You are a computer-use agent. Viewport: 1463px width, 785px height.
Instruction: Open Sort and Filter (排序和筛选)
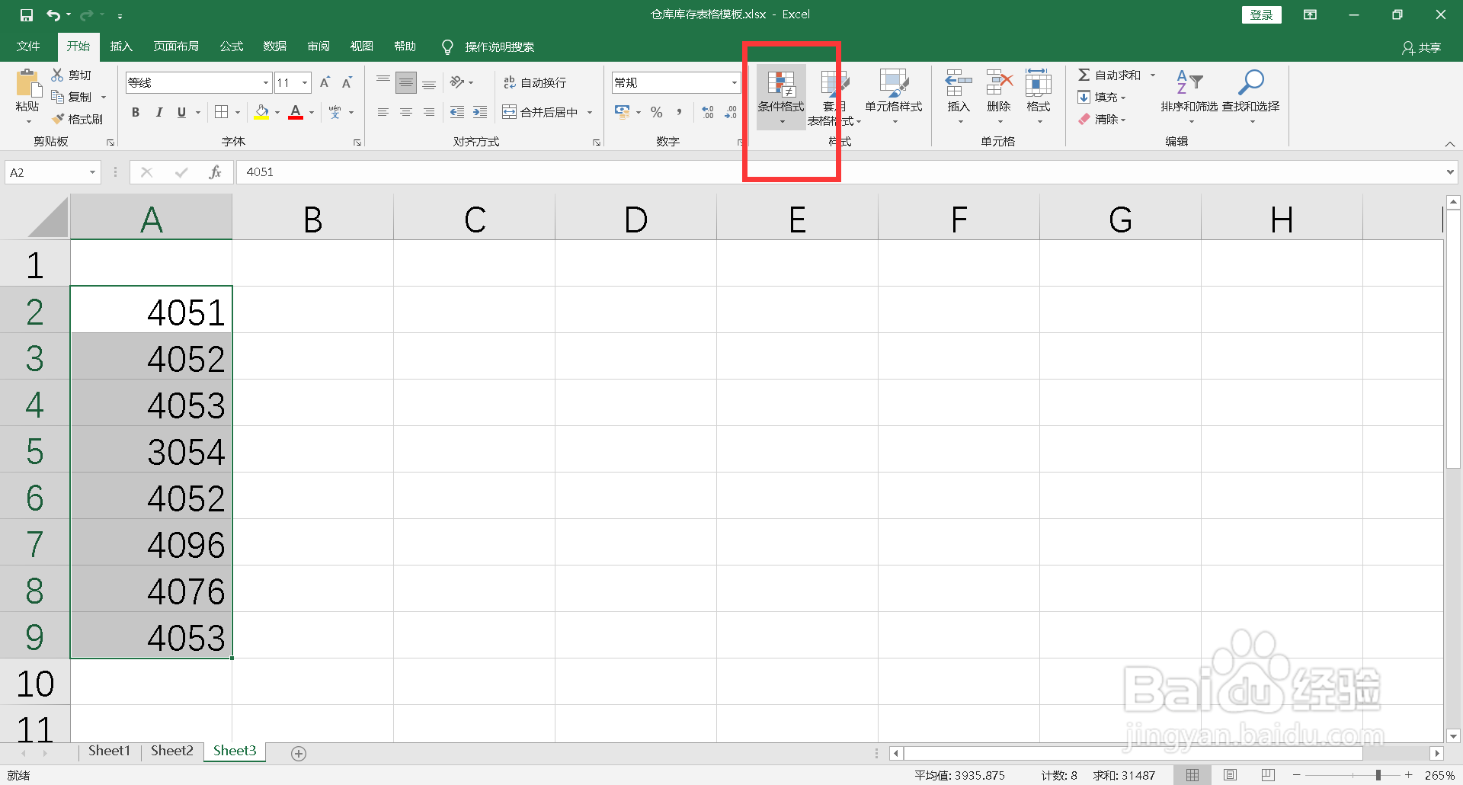pyautogui.click(x=1189, y=97)
